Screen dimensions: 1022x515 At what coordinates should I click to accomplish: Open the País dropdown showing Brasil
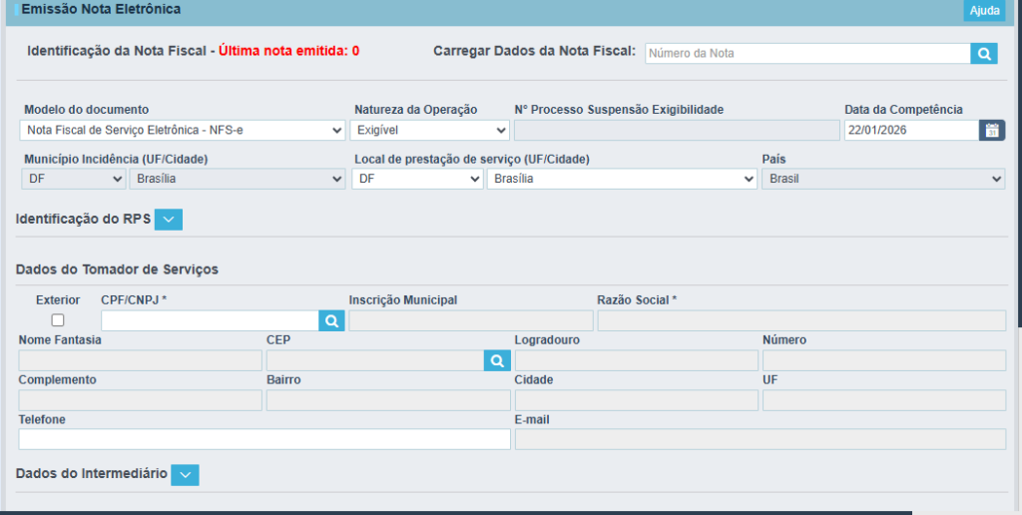pyautogui.click(x=882, y=179)
